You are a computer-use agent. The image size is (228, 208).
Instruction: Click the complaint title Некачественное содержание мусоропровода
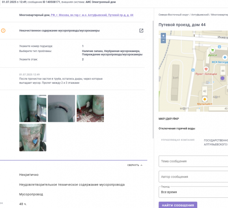(x=59, y=30)
